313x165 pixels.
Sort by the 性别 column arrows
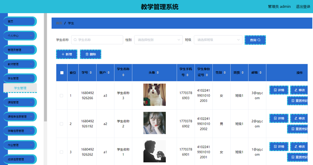tap(225, 73)
